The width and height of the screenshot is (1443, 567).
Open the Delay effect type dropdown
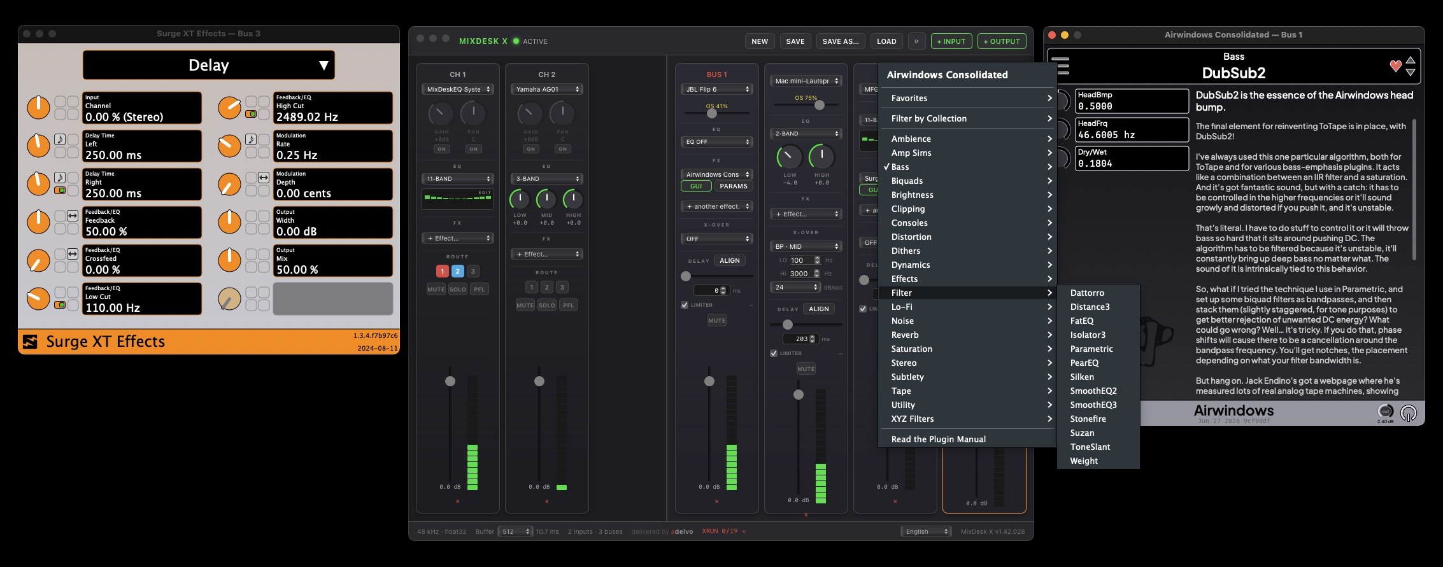click(x=209, y=65)
